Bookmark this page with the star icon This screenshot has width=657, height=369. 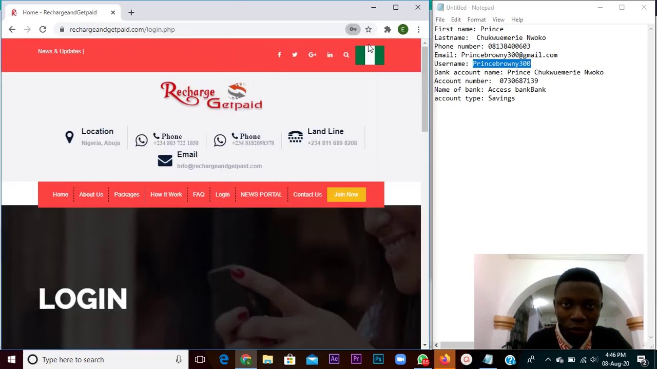[368, 29]
